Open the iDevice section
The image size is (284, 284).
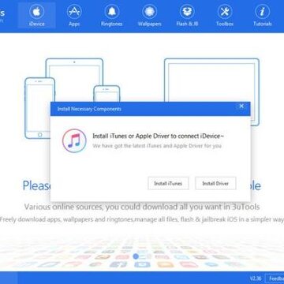(x=37, y=15)
